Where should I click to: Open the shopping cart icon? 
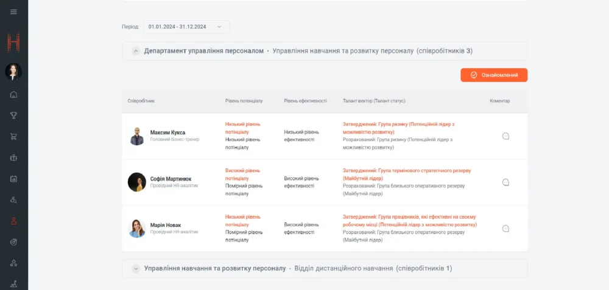point(13,137)
